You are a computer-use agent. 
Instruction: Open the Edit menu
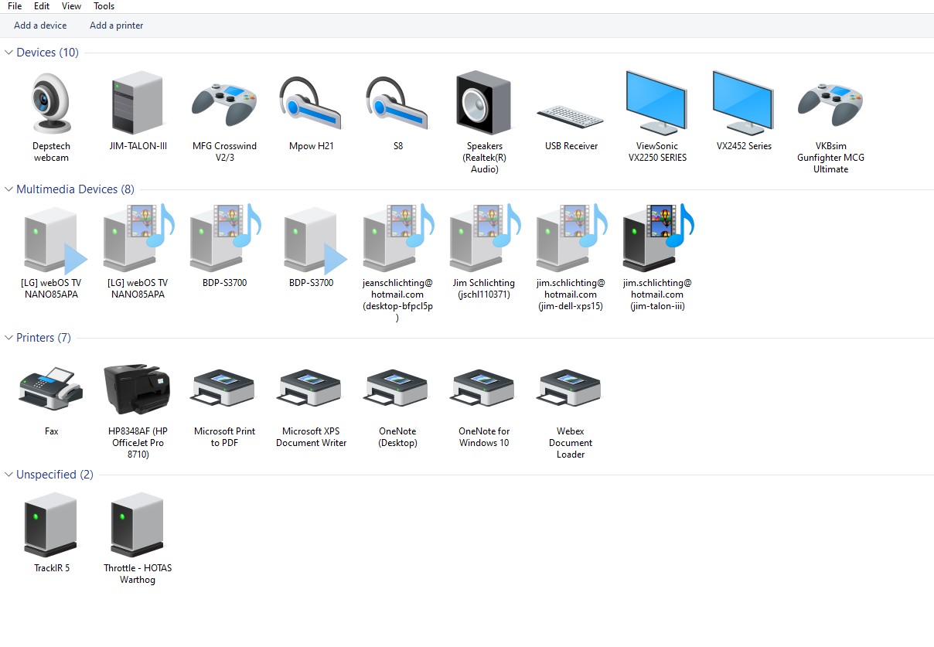[x=42, y=6]
